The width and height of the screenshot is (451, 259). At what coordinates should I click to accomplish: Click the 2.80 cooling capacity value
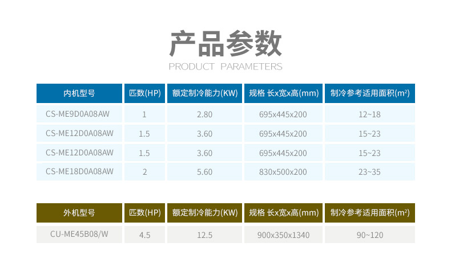pyautogui.click(x=204, y=114)
